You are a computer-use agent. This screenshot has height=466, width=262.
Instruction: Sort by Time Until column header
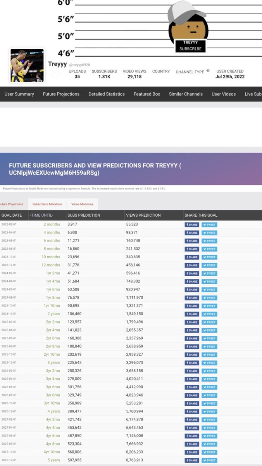[x=42, y=215]
